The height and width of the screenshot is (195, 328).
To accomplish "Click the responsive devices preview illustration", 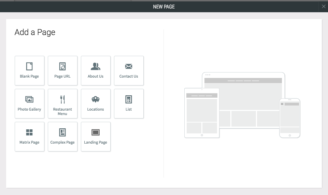I will point(242,105).
